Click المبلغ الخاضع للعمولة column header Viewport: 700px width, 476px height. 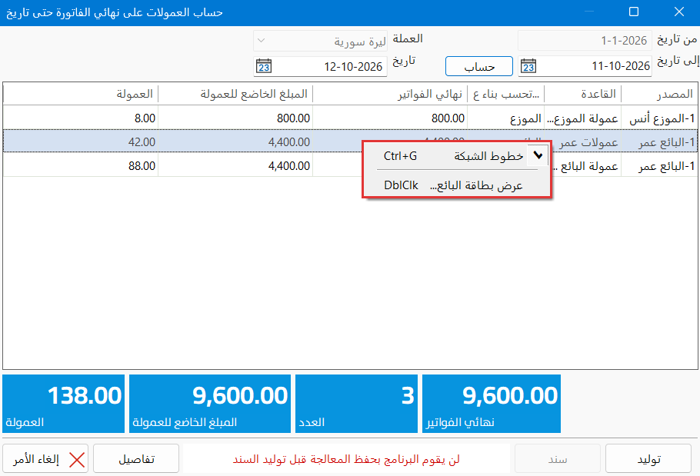(235, 94)
